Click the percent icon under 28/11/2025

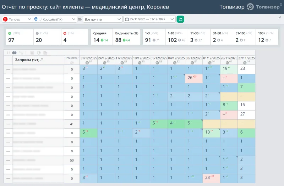(227, 63)
